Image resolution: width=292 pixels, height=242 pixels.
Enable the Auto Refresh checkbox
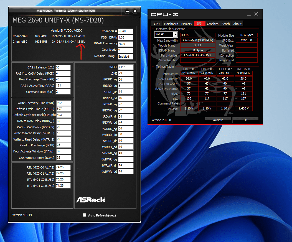coord(84,215)
